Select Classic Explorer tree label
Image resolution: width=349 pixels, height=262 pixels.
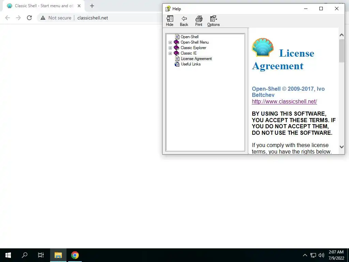[x=194, y=48]
